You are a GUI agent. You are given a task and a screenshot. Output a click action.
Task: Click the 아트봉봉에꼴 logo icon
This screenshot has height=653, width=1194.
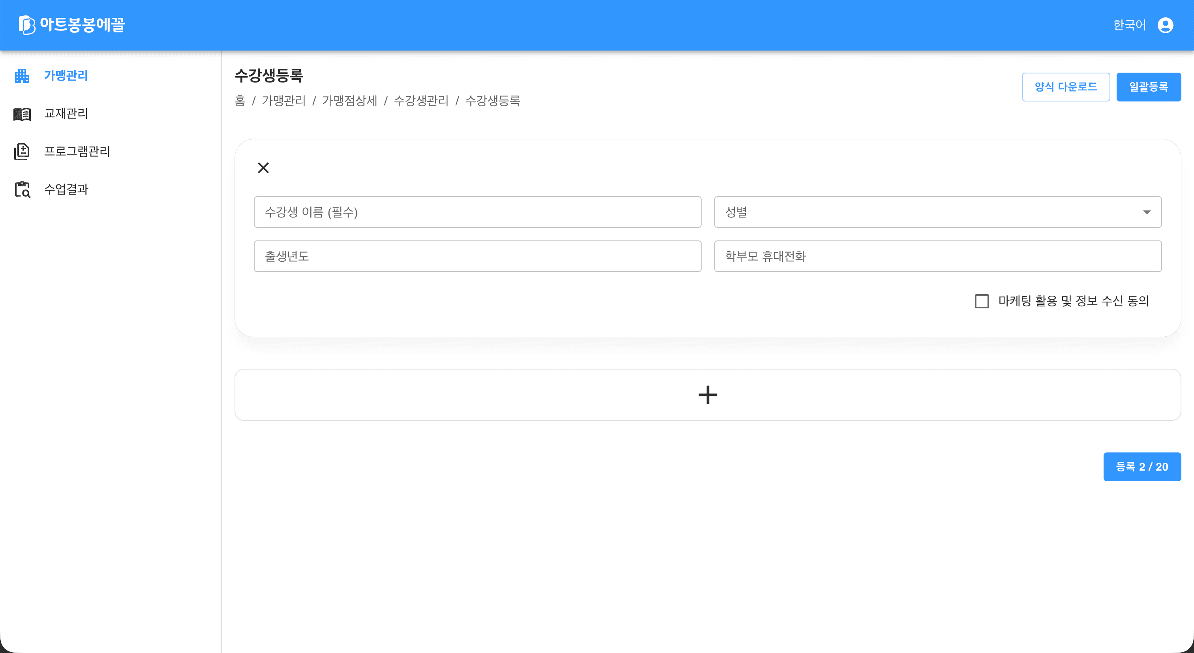tap(26, 25)
